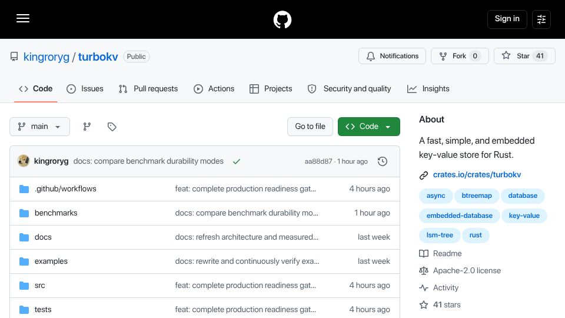Click the tests row commit message
The image size is (565, 318).
click(245, 310)
